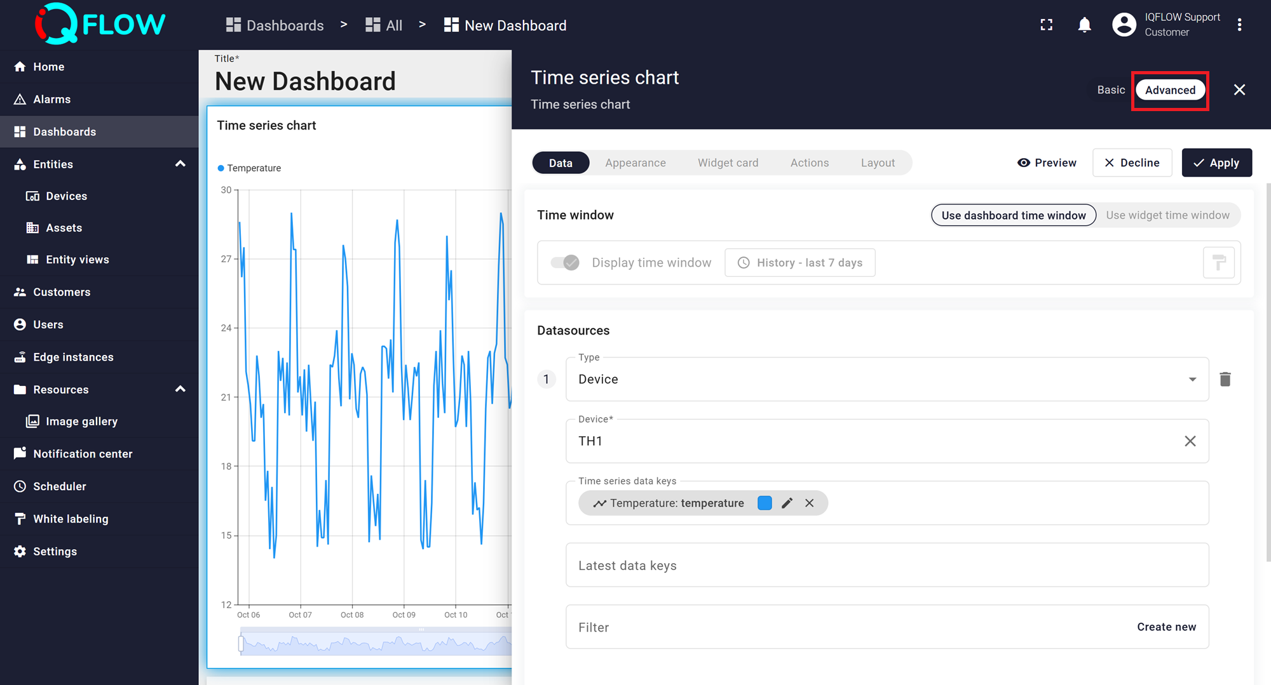The image size is (1271, 685).
Task: Edit Temperature data key with pencil icon
Action: click(x=787, y=503)
